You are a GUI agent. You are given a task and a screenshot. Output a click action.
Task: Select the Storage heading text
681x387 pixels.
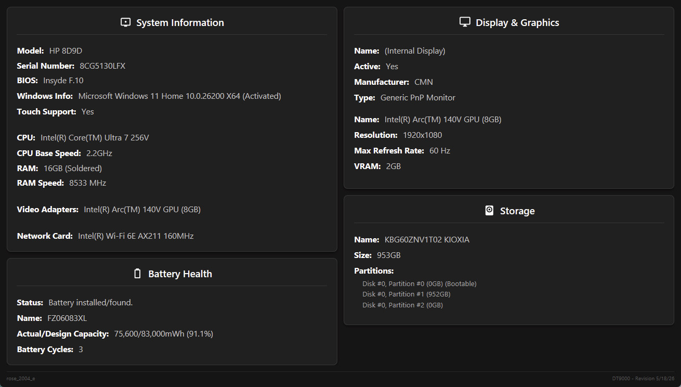pos(517,211)
